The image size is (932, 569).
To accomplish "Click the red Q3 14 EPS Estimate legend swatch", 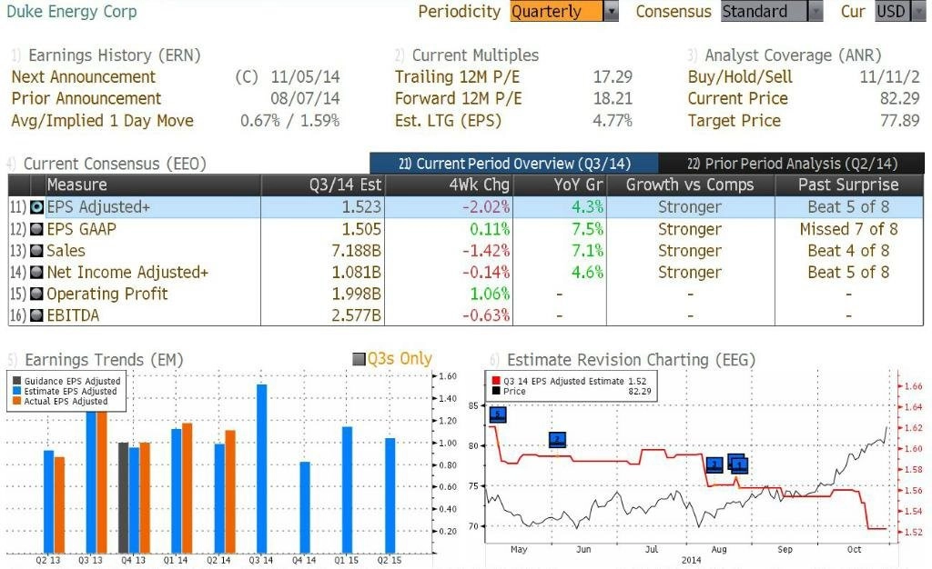I will tap(496, 381).
